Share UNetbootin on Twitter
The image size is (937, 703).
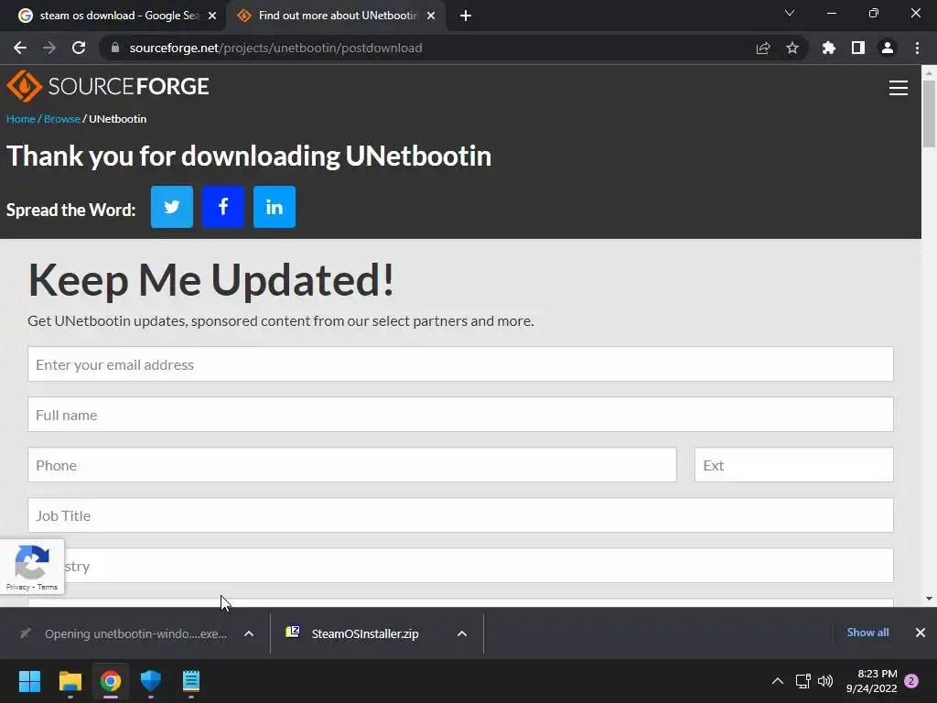(x=171, y=207)
